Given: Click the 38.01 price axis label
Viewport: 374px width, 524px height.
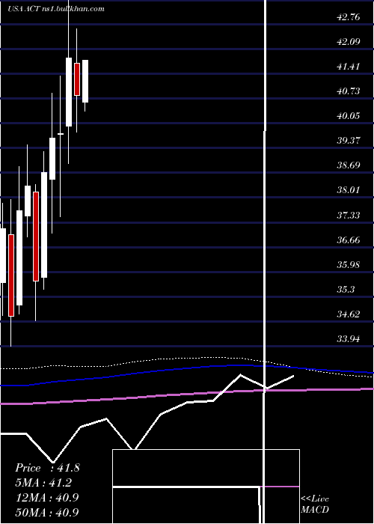Looking at the screenshot, I should click(349, 190).
